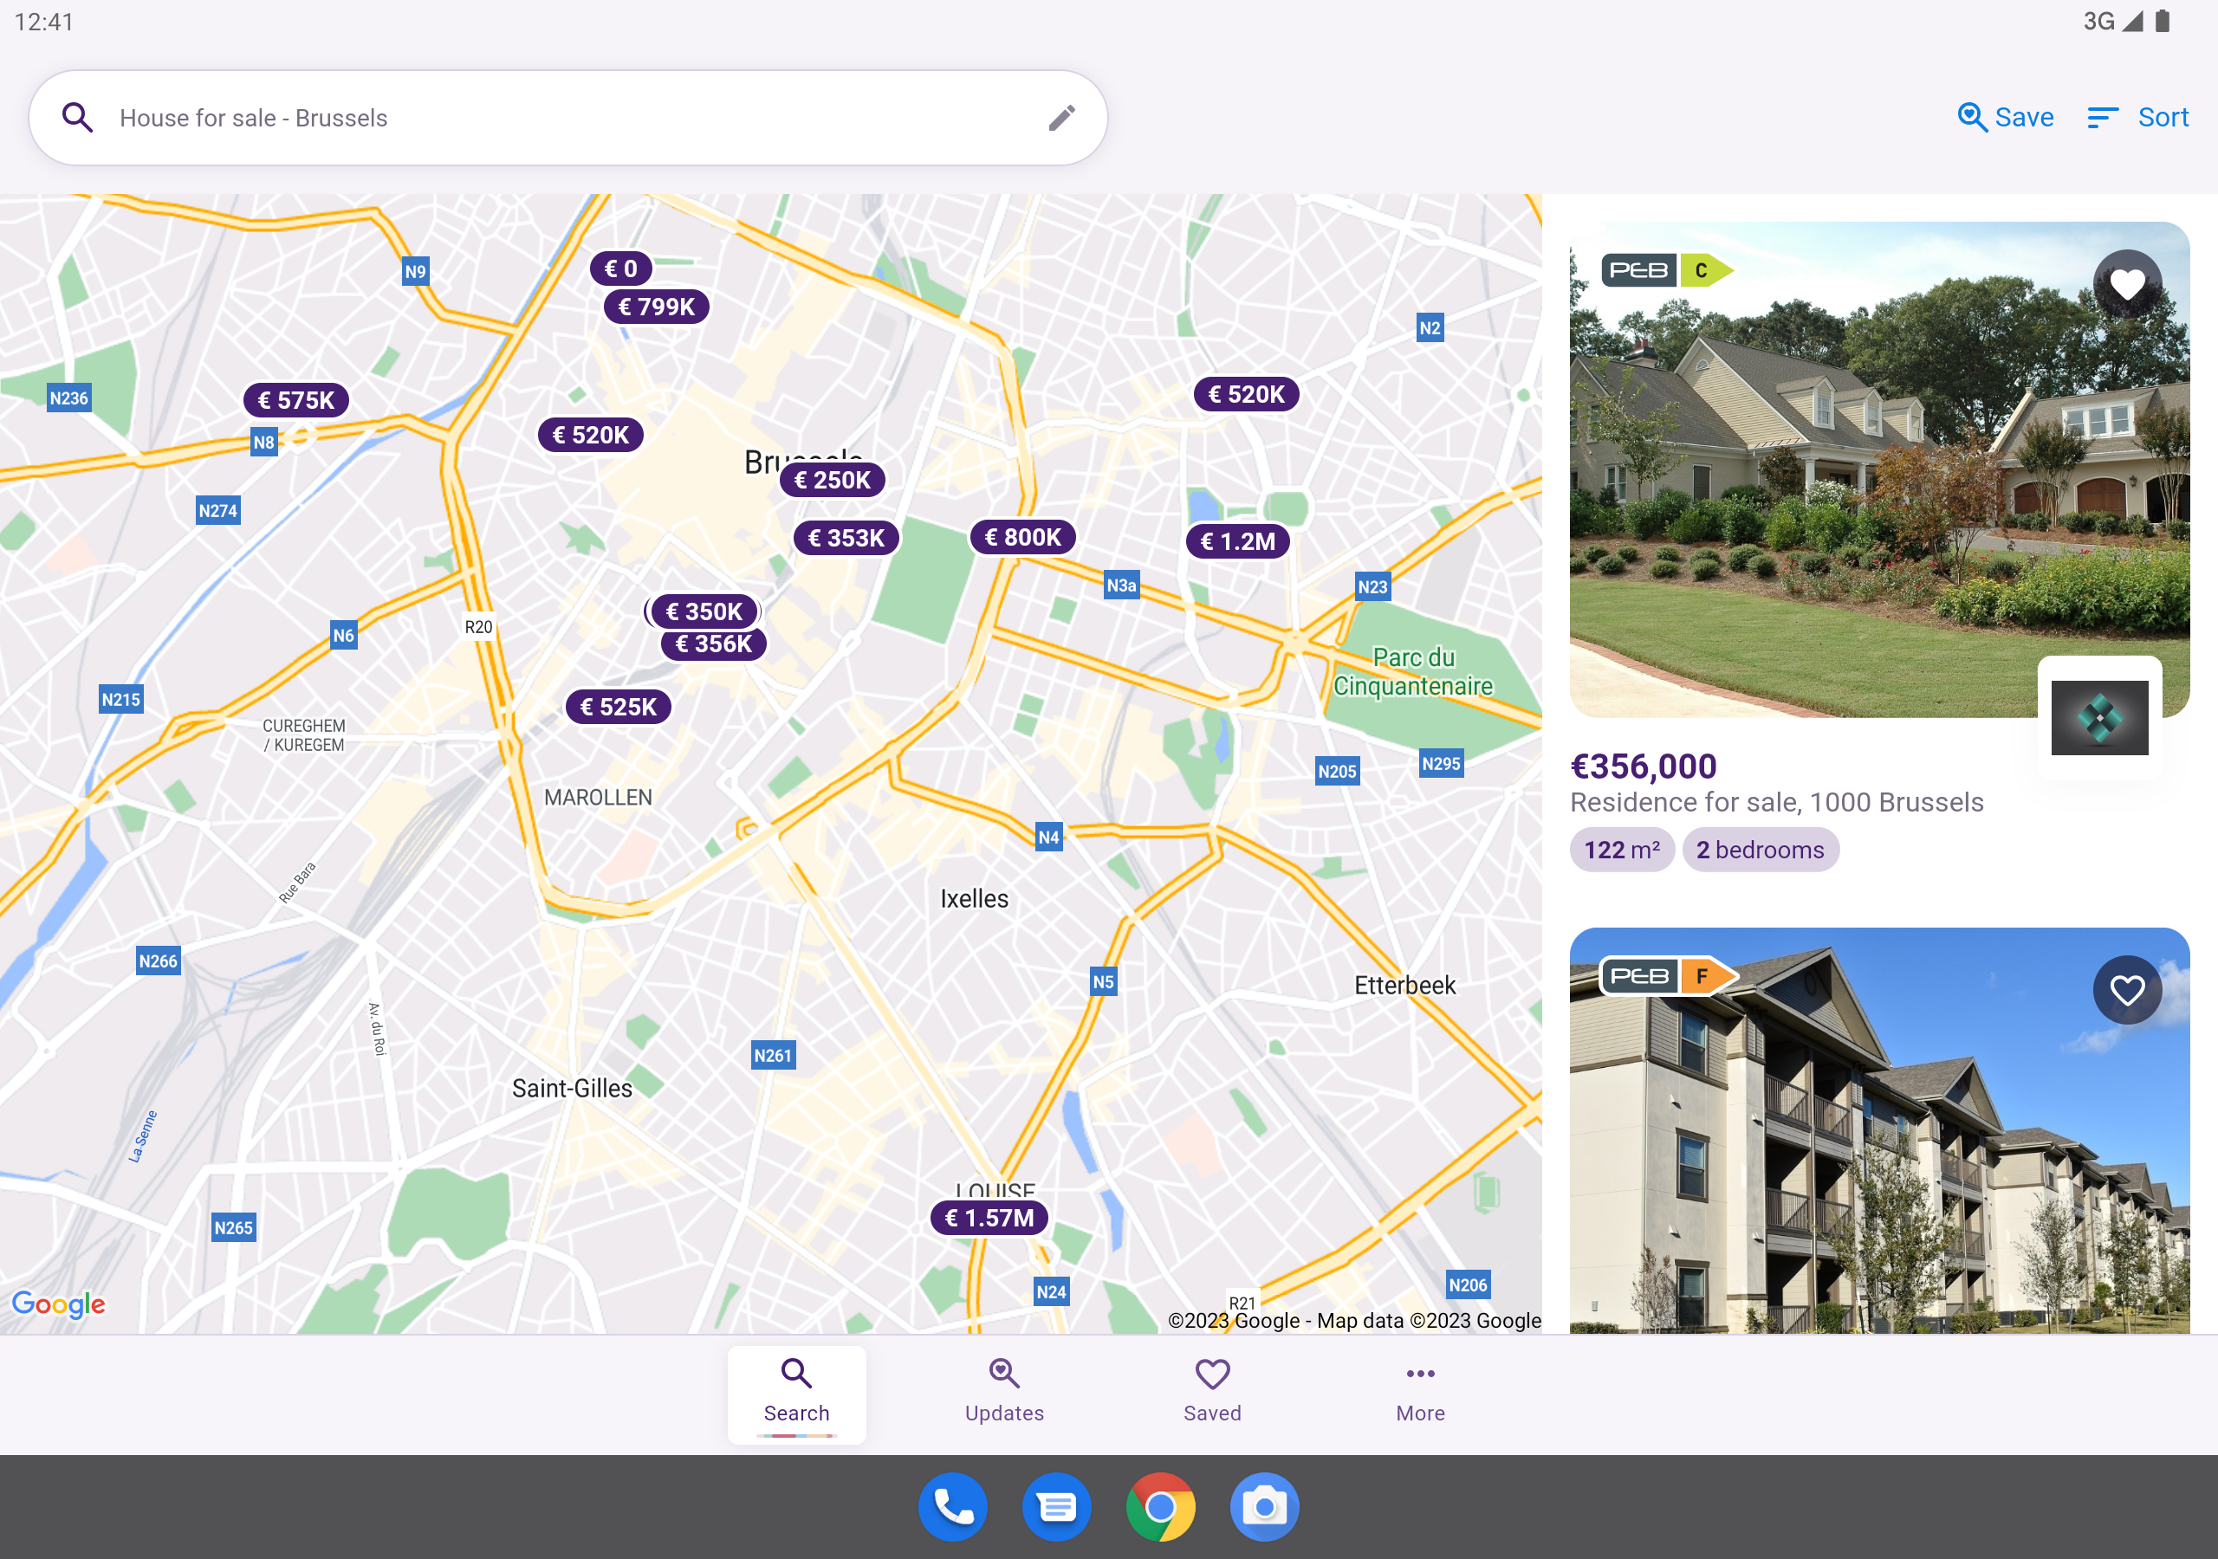Open the Saved properties section
2218x1559 pixels.
click(1212, 1393)
